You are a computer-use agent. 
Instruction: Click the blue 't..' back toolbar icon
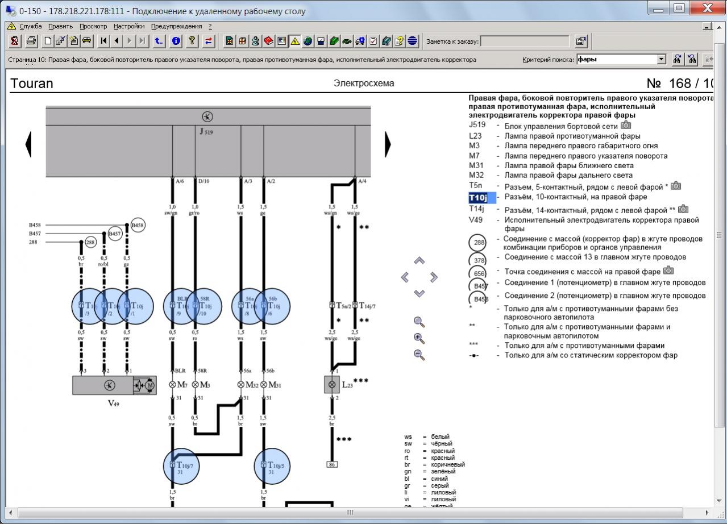[159, 41]
